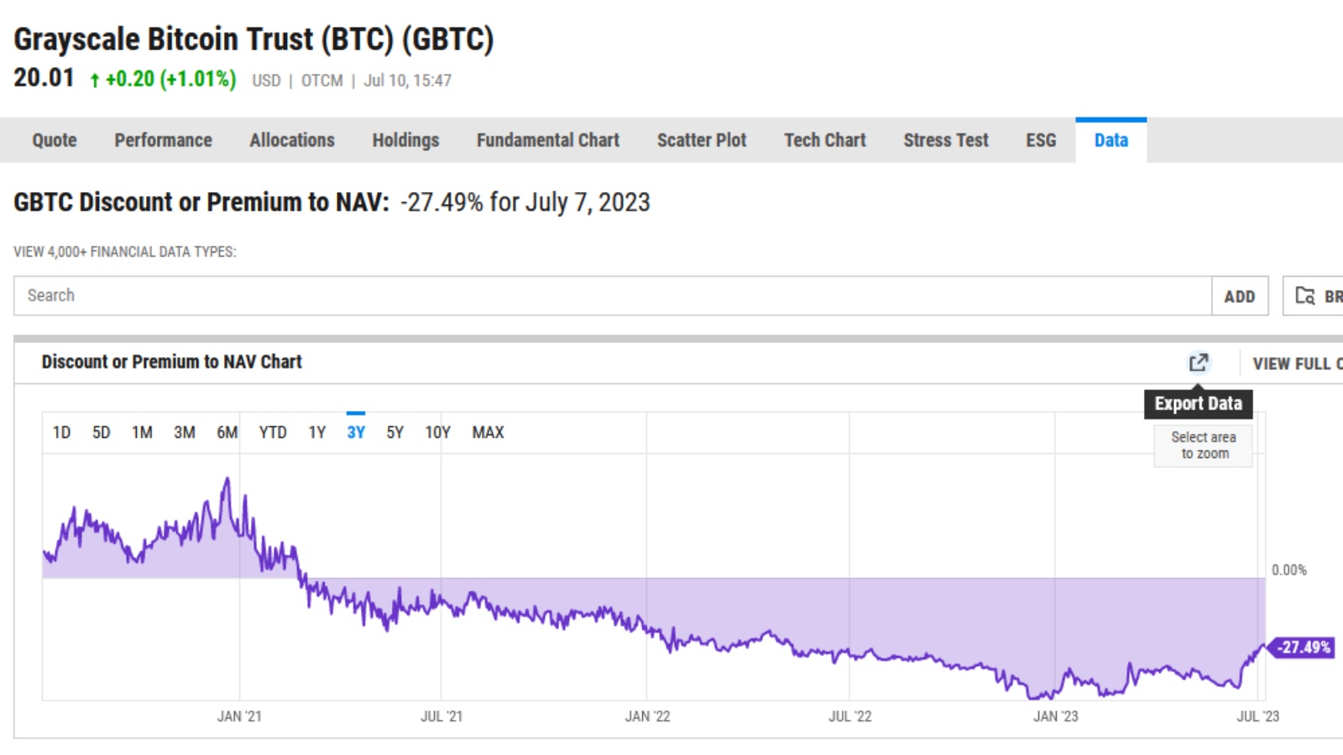Click the -27.49% value label on chart

tap(1301, 648)
